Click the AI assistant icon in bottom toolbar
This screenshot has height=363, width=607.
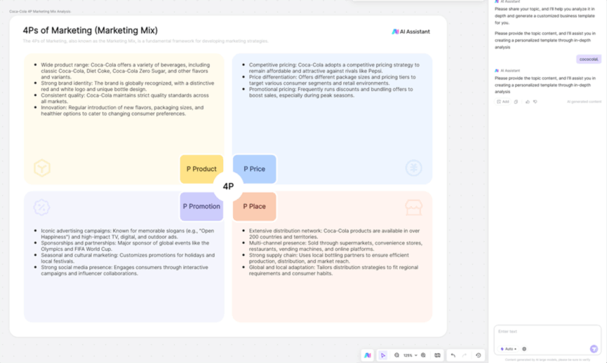point(367,355)
